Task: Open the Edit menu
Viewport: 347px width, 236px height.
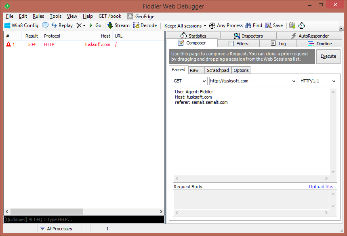Action: coord(23,16)
